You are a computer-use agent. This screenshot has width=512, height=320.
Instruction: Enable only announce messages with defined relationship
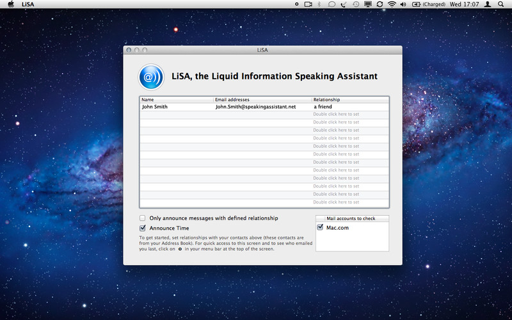click(142, 218)
